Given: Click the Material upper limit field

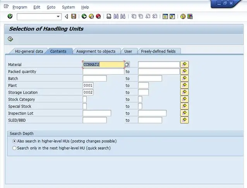Looking at the screenshot, I should click(159, 64).
